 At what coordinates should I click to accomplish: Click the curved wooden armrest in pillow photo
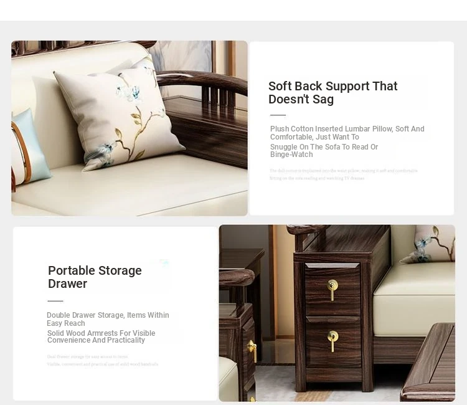point(202,82)
